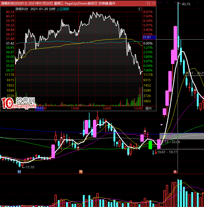This screenshot has height=207, width=204.
Task: Click the 10:23 time marker on axis
Action: click(x=39, y=108)
